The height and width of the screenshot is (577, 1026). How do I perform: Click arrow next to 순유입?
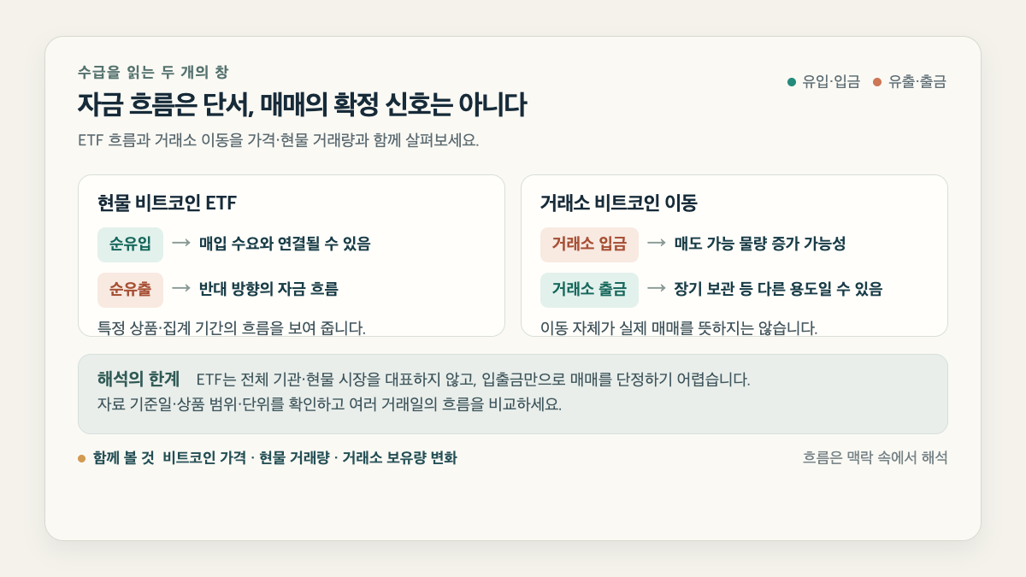[x=180, y=244]
